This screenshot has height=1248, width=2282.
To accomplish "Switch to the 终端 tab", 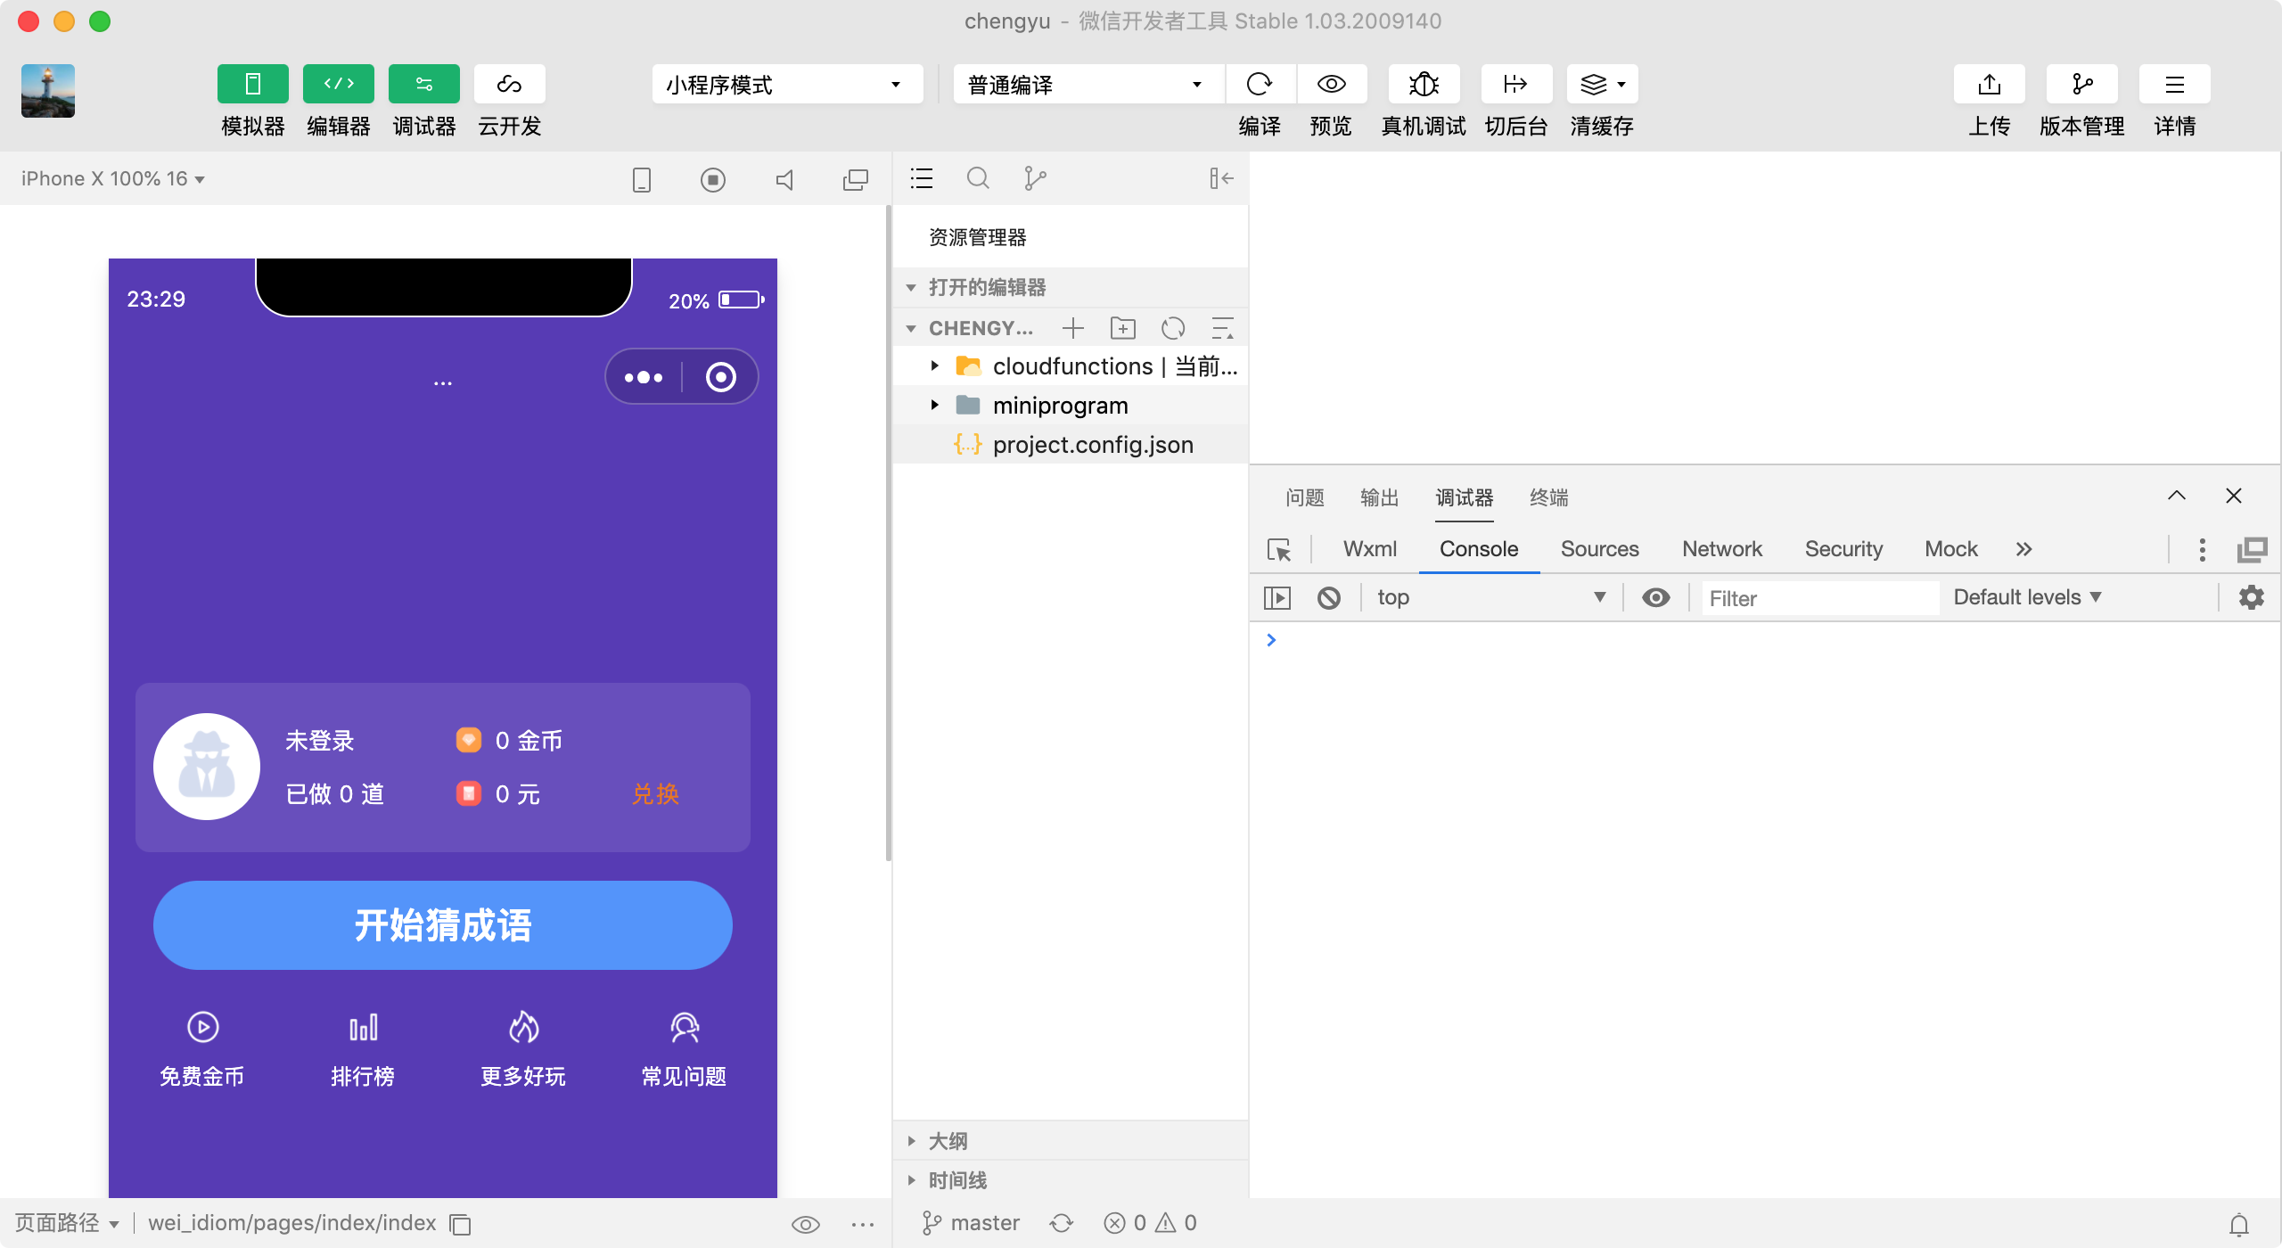I will [x=1548, y=497].
